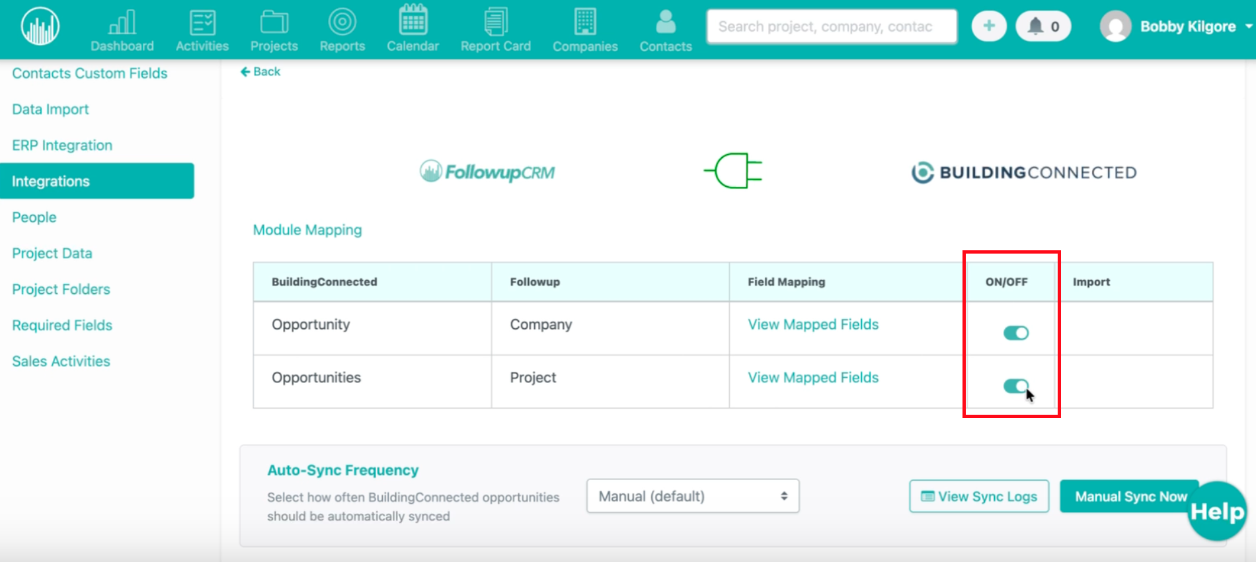Click the 'Module Mapping' heading
This screenshot has height=562, width=1256.
(307, 230)
